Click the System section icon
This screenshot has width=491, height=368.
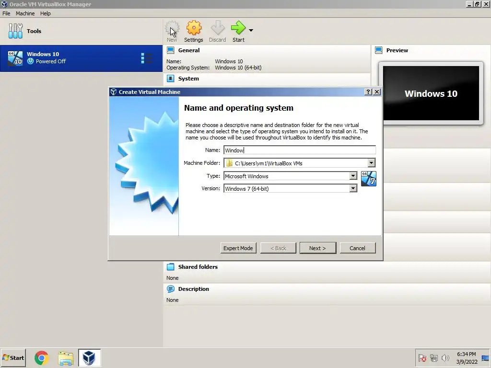tap(170, 79)
